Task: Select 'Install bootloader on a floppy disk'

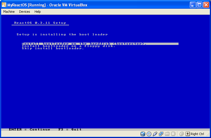Action: tap(68, 46)
